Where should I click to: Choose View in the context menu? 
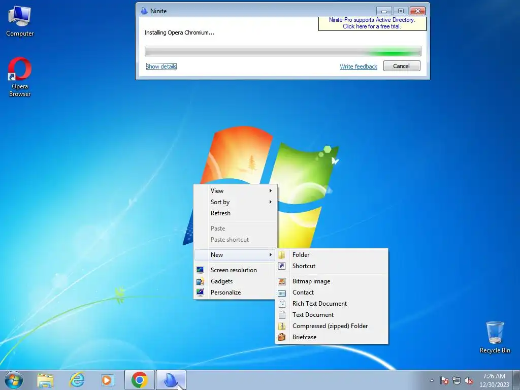point(235,191)
